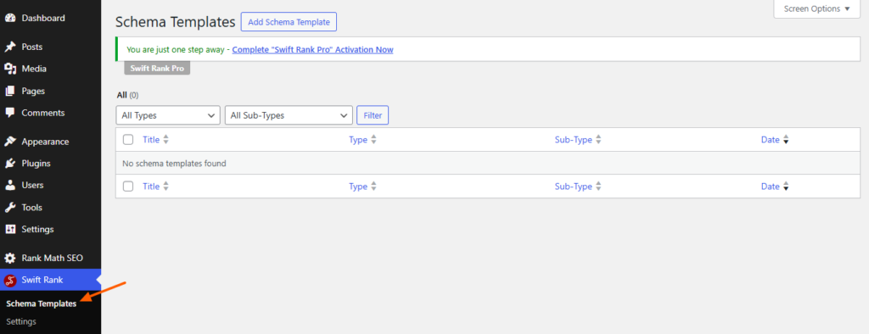This screenshot has height=334, width=869.
Task: Sort by Type in bottom header
Action: point(358,186)
